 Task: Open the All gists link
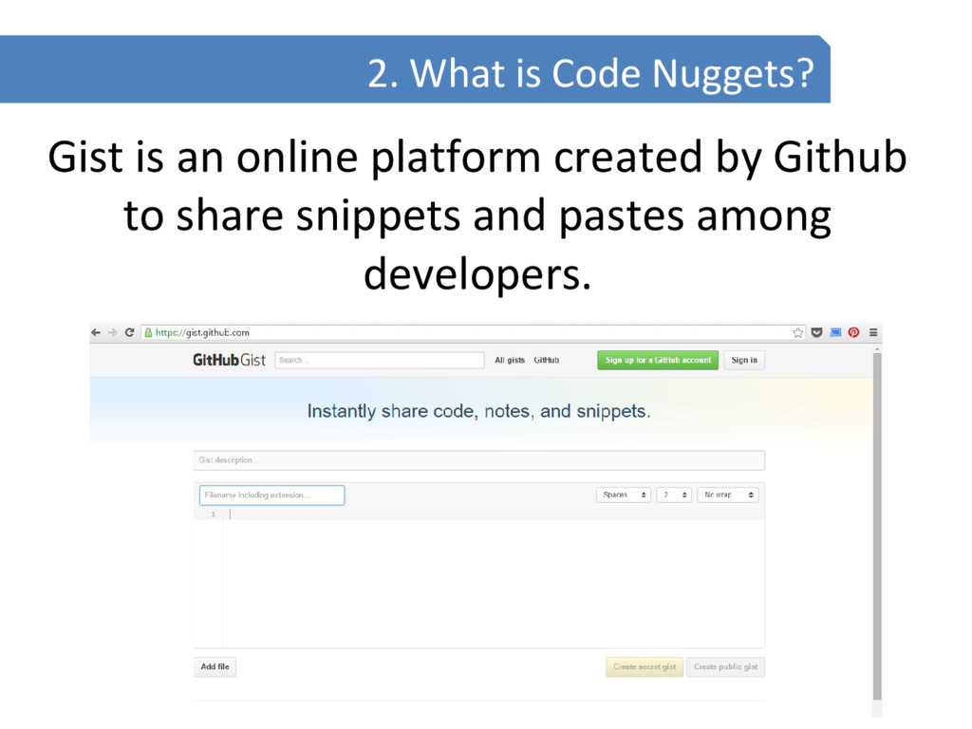tap(510, 360)
